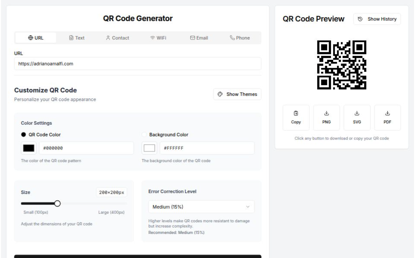This screenshot has width=415, height=258.
Task: Select the Phone tab
Action: (x=240, y=38)
